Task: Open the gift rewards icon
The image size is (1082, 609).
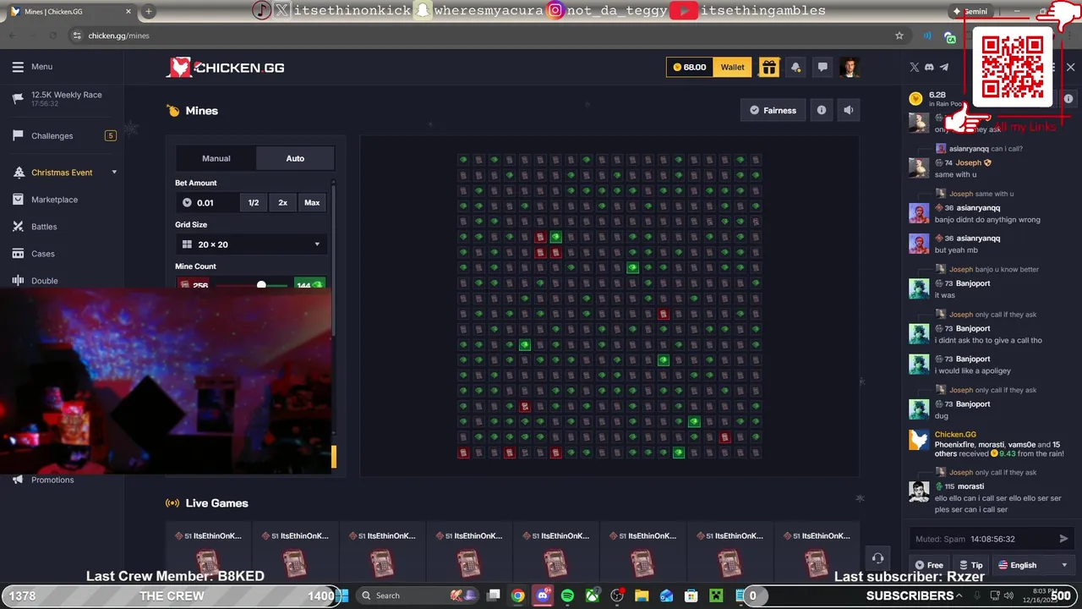Action: point(768,68)
